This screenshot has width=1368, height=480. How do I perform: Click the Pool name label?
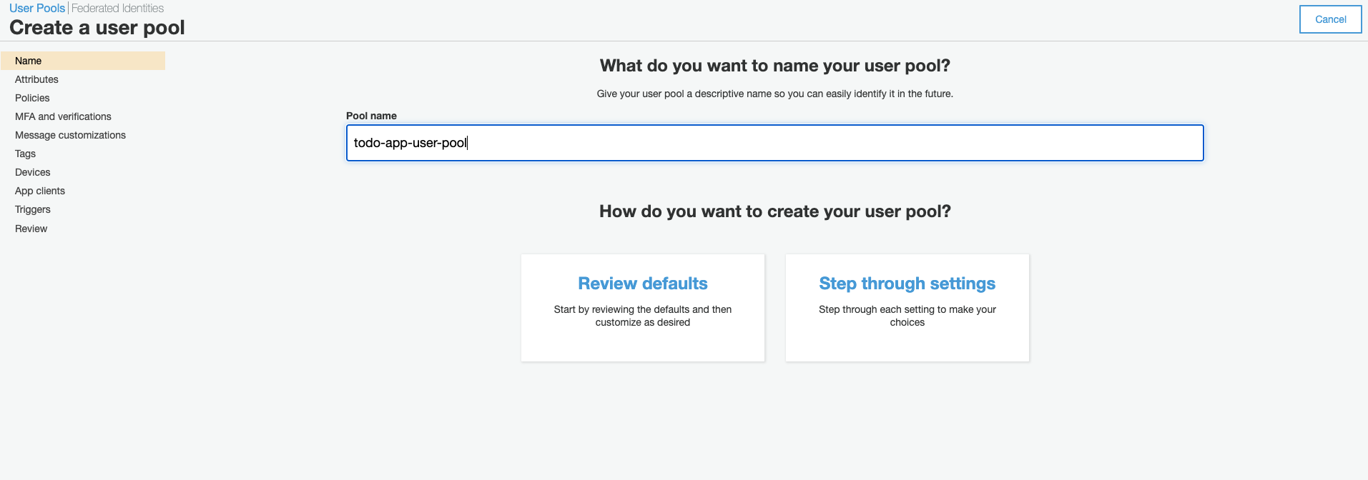[371, 116]
